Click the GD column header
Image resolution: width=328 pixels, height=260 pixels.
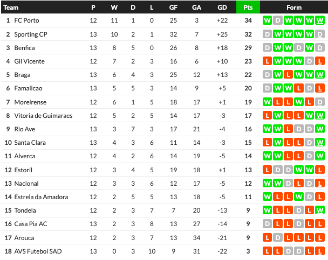pyautogui.click(x=222, y=8)
